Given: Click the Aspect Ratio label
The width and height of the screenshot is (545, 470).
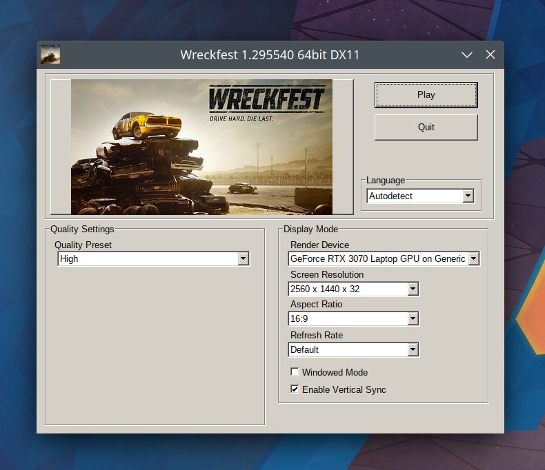Looking at the screenshot, I should (316, 304).
